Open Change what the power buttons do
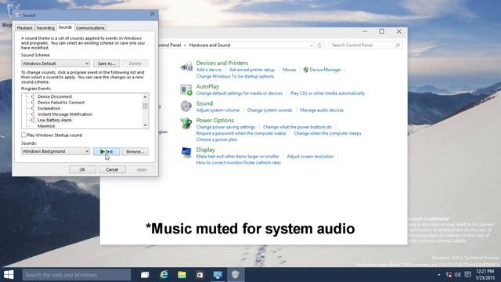 click(297, 127)
